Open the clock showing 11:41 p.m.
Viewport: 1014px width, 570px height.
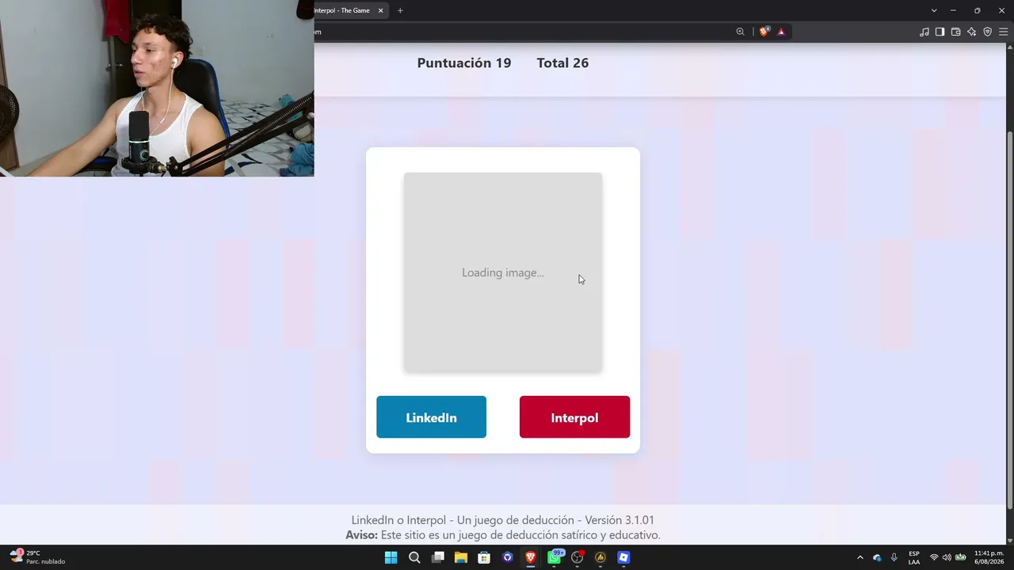pyautogui.click(x=989, y=557)
